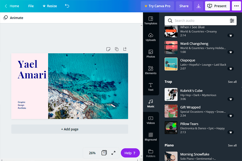The height and width of the screenshot is (161, 242).
Task: Expand Trap category with See all
Action: pos(232,82)
